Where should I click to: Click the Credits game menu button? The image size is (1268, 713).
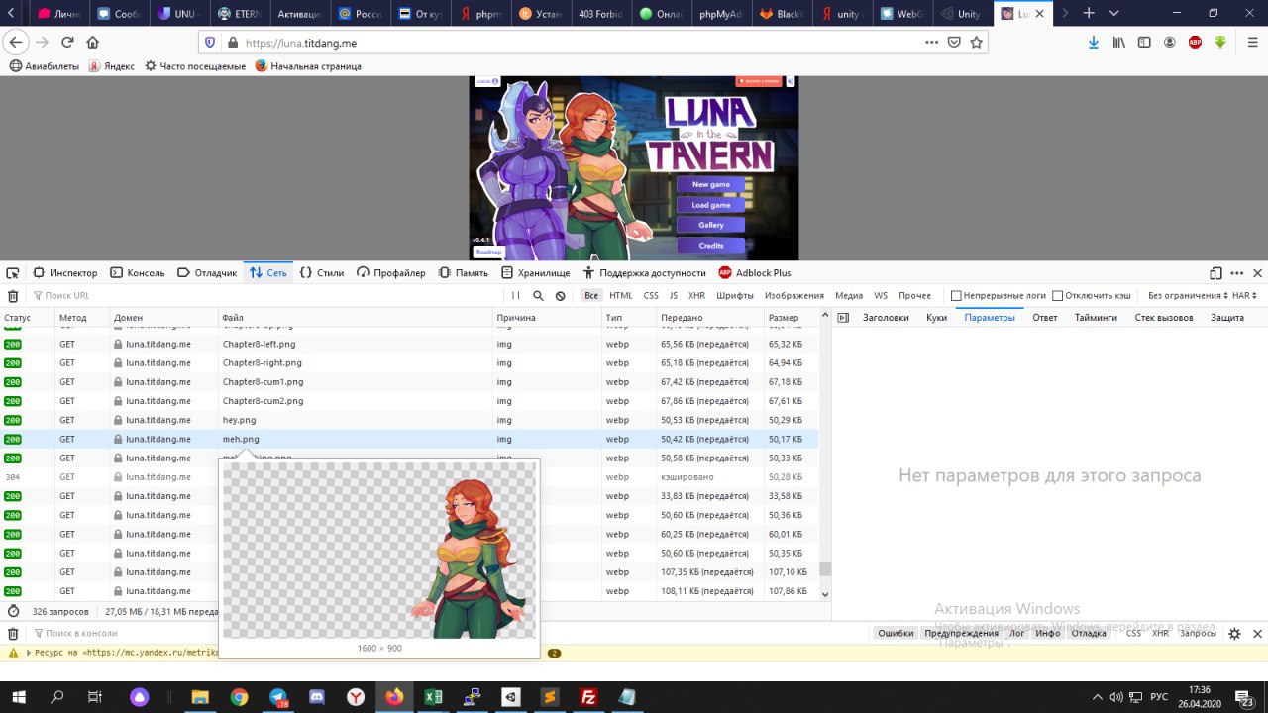tap(710, 245)
